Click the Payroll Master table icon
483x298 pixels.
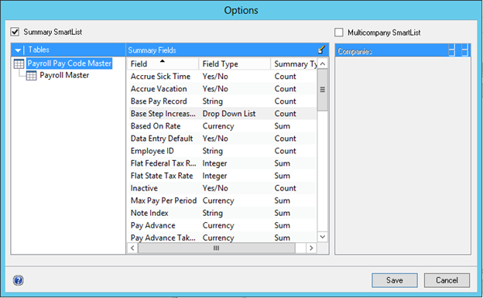point(31,76)
